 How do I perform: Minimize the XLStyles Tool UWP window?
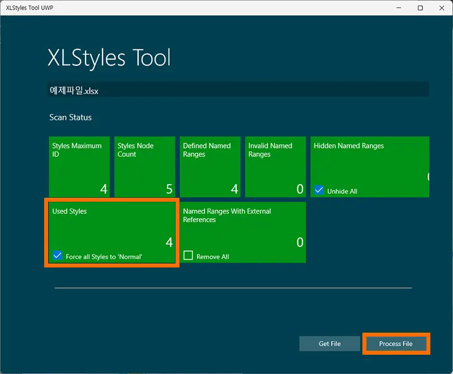[399, 8]
